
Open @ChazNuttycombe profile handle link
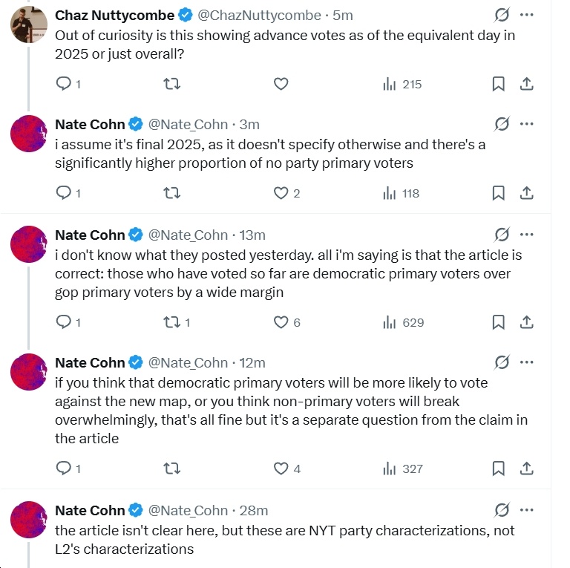click(x=259, y=15)
